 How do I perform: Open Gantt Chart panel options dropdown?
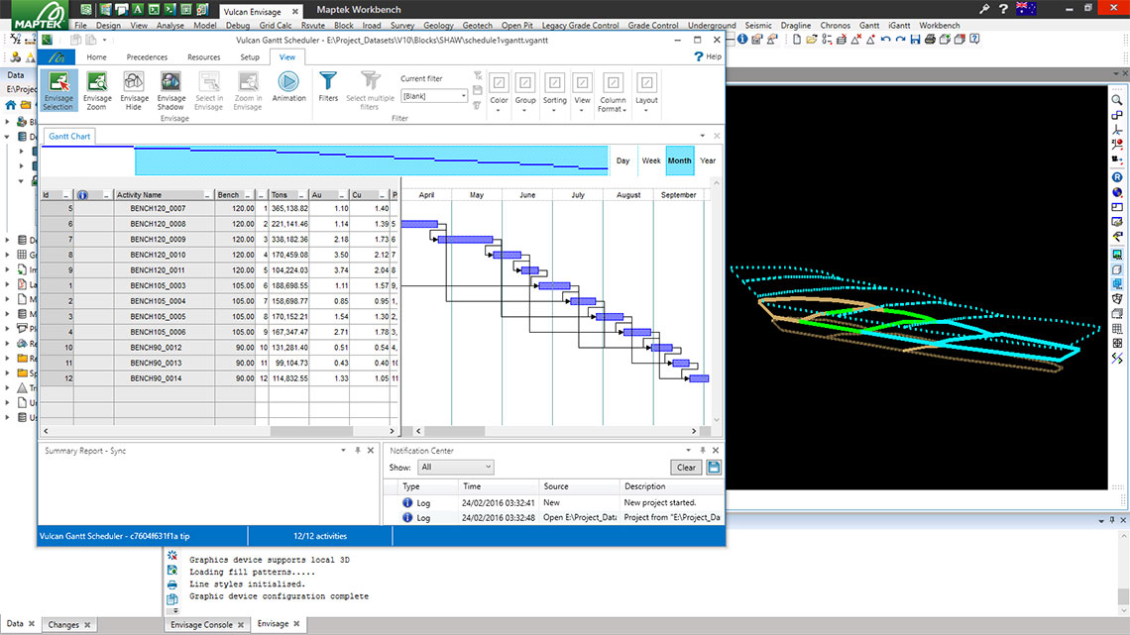pos(702,136)
